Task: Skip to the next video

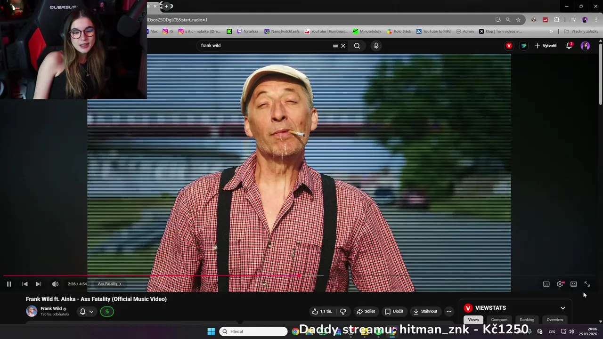Action: (x=39, y=284)
